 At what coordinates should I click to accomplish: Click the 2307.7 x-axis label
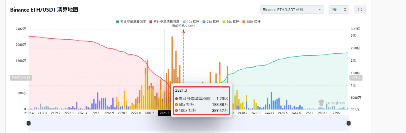[x=149, y=113]
